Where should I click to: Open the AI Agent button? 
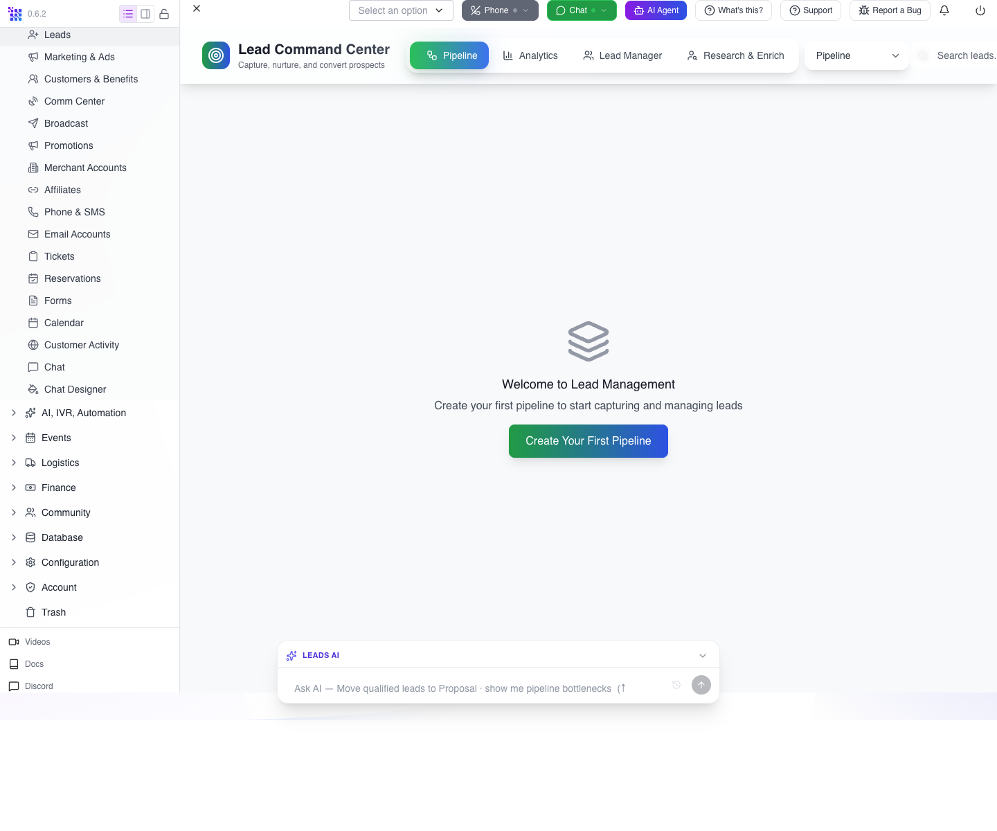tap(656, 10)
